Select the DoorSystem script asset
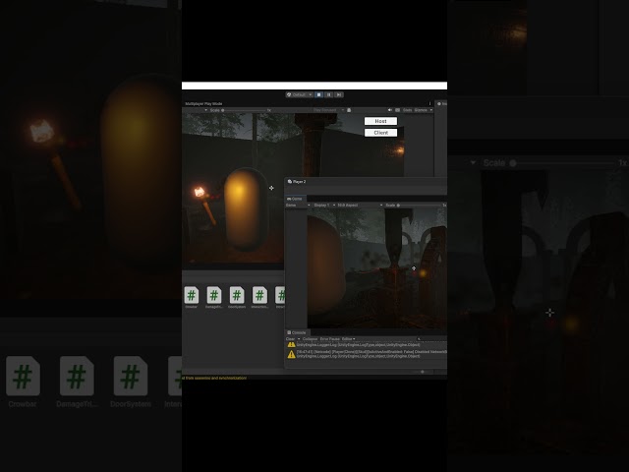629x472 pixels. pos(237,297)
